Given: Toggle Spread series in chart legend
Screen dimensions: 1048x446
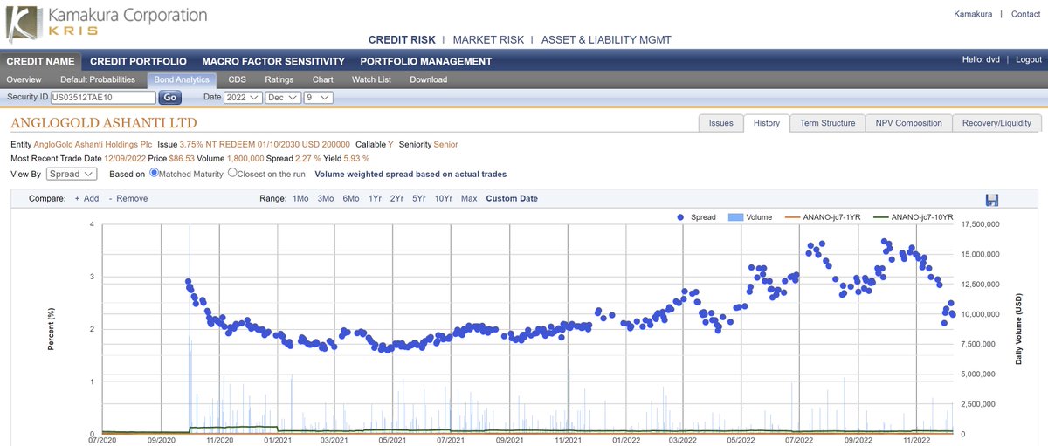Looking at the screenshot, I should pyautogui.click(x=696, y=216).
